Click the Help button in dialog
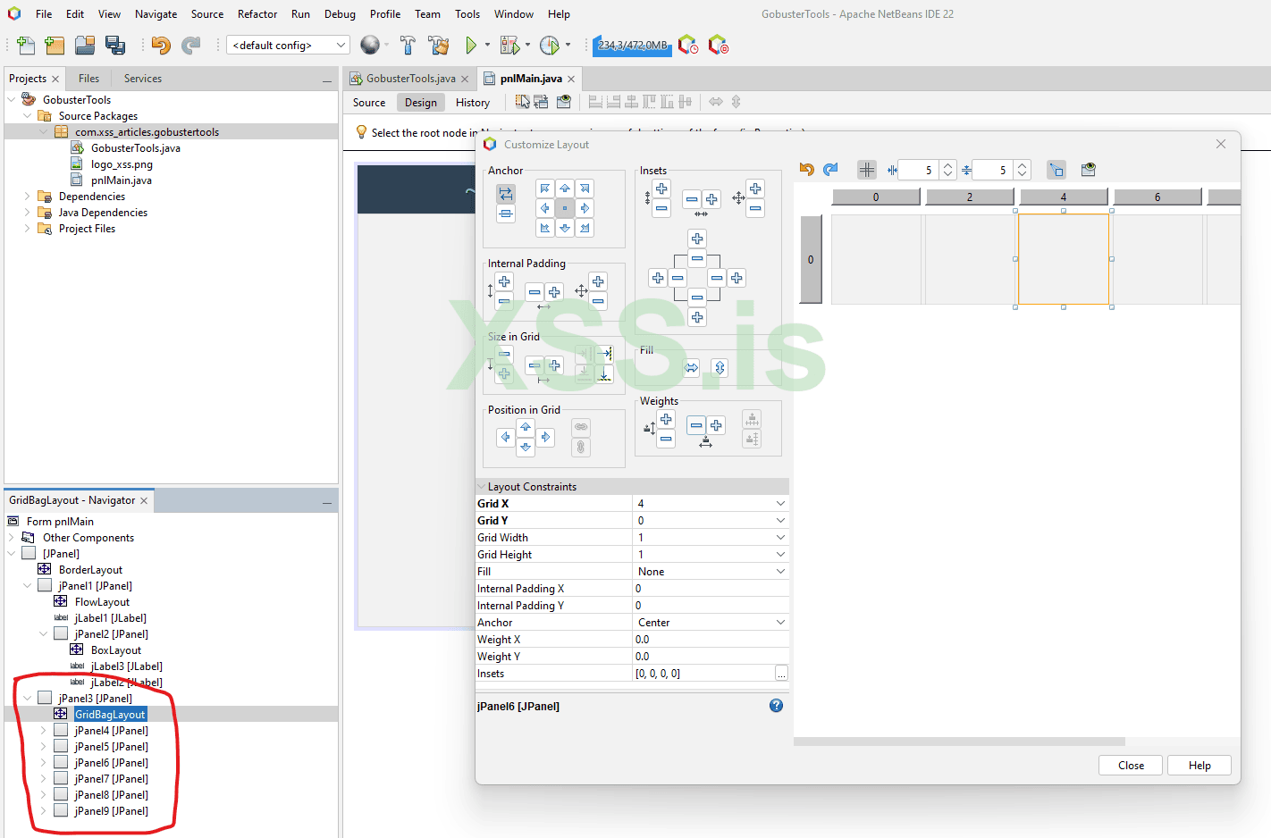The image size is (1271, 838). (x=1199, y=766)
